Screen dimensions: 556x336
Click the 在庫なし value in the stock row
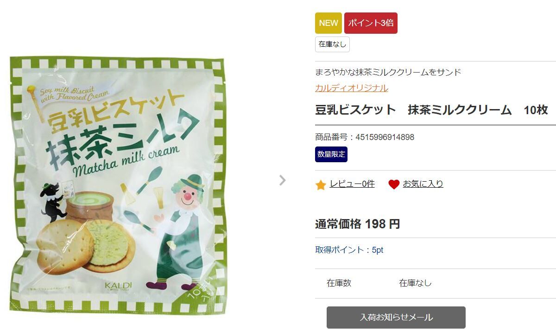click(x=416, y=283)
